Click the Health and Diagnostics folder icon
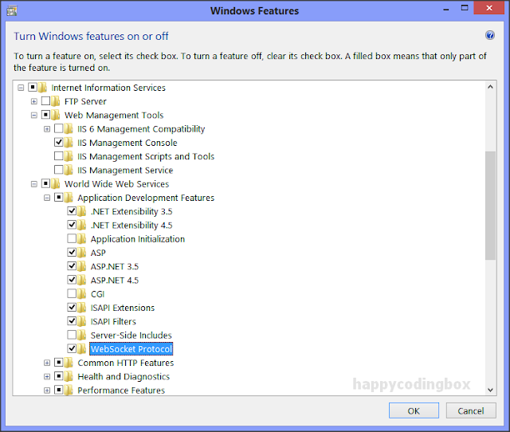The width and height of the screenshot is (510, 432). pos(69,376)
